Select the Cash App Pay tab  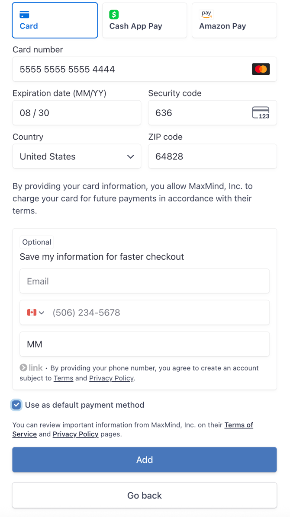pyautogui.click(x=145, y=20)
